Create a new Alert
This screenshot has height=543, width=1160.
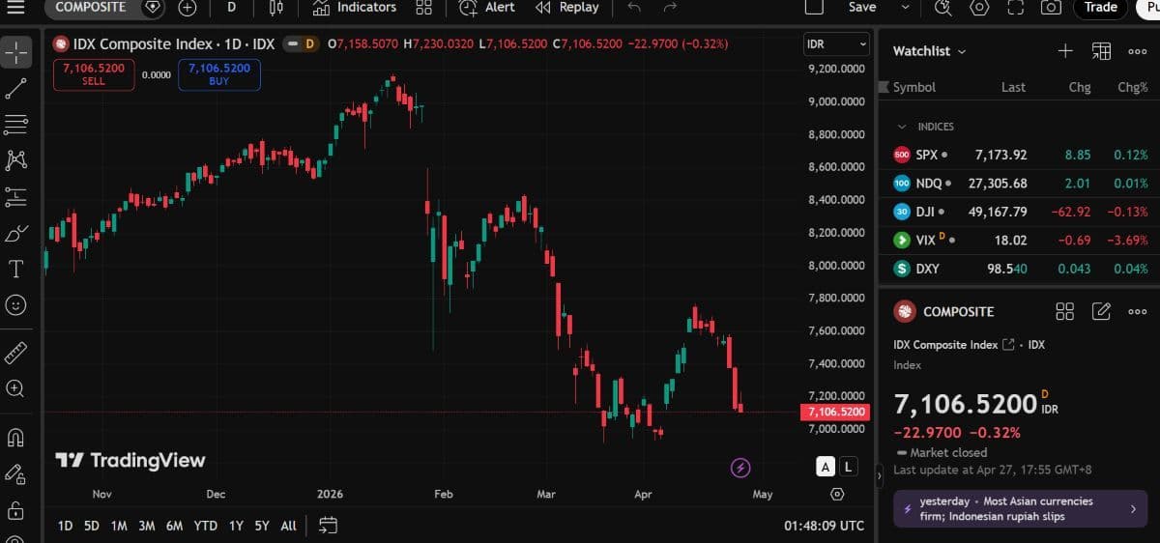487,8
